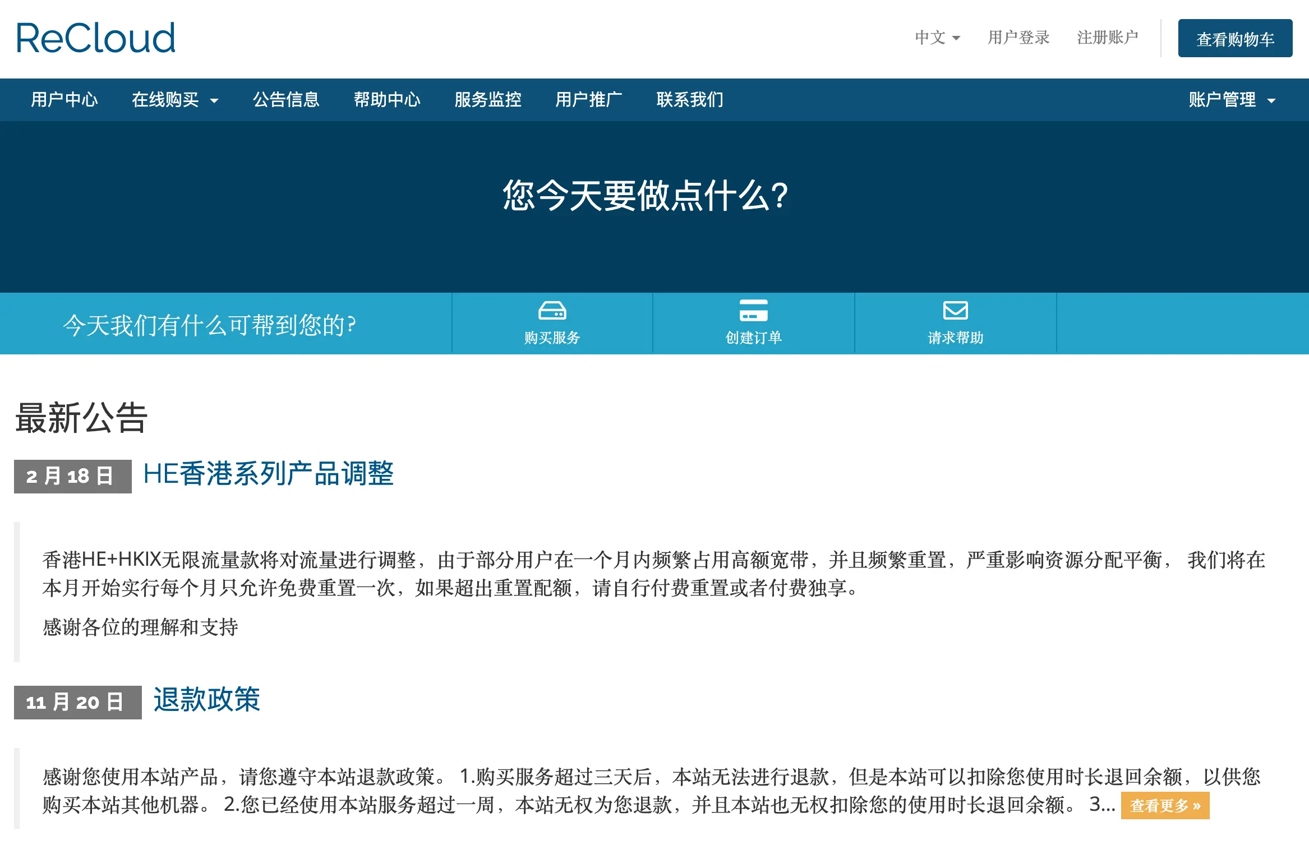Select 服务监控 in the navigation bar
This screenshot has height=868, width=1309.
tap(488, 100)
